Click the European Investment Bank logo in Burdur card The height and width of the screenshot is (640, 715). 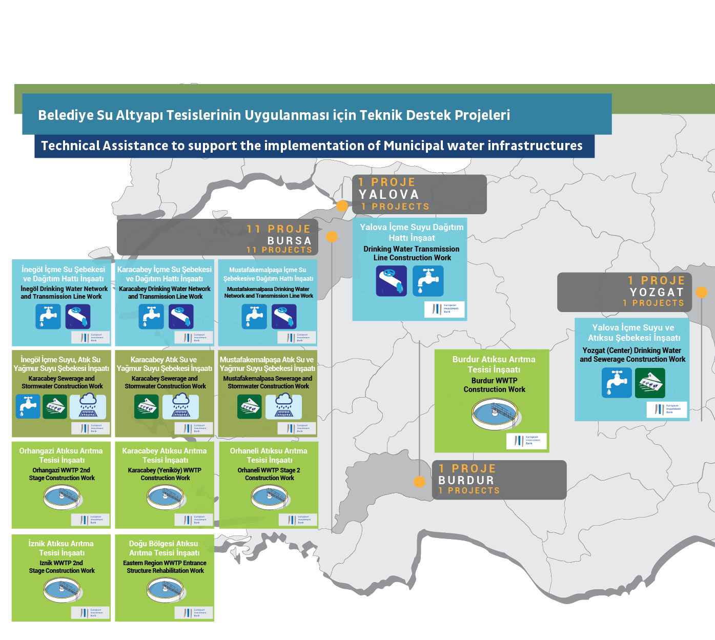(x=527, y=441)
